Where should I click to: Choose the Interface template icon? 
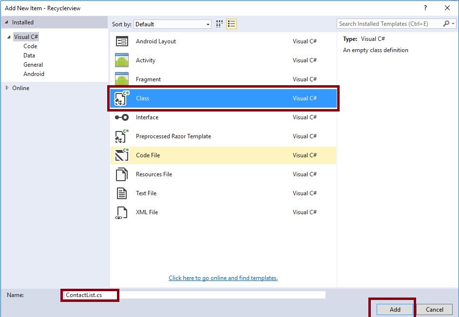[x=122, y=117]
